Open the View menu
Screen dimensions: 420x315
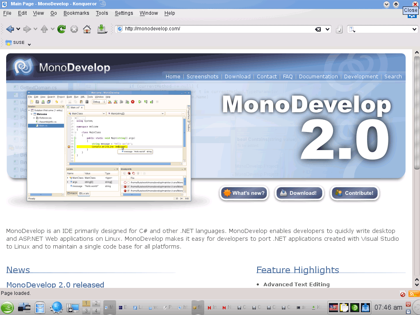pyautogui.click(x=38, y=13)
